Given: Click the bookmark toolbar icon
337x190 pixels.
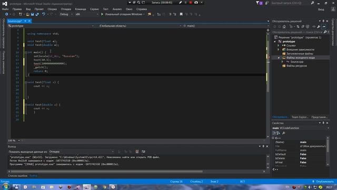Looking at the screenshot, I should pyautogui.click(x=181, y=14).
